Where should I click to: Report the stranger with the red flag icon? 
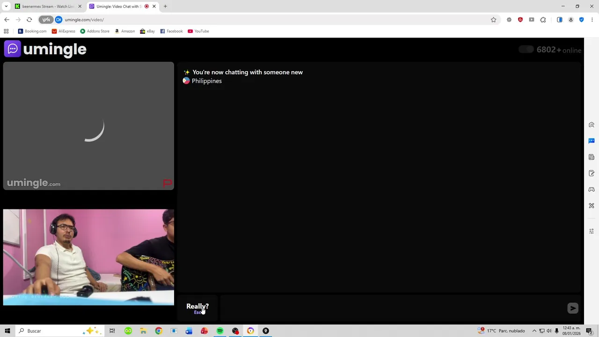pyautogui.click(x=167, y=183)
